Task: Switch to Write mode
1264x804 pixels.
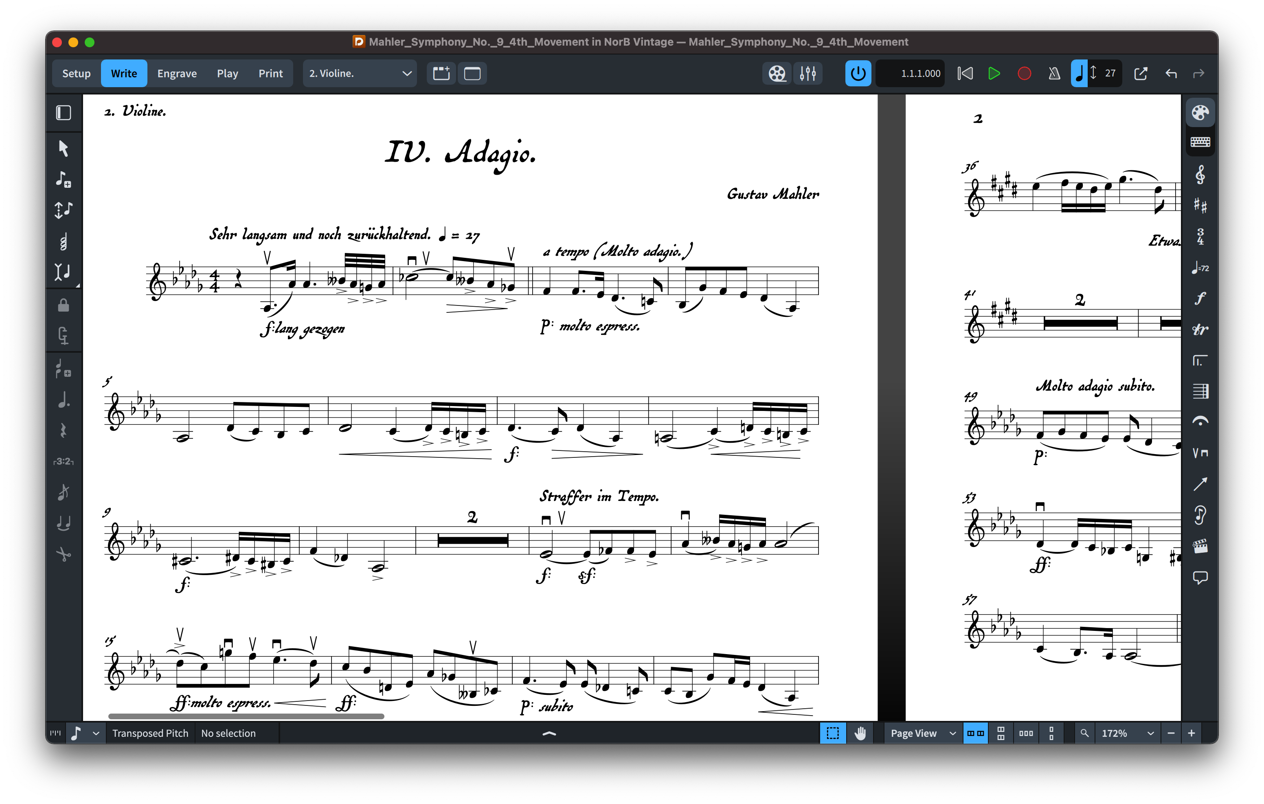Action: click(x=124, y=74)
